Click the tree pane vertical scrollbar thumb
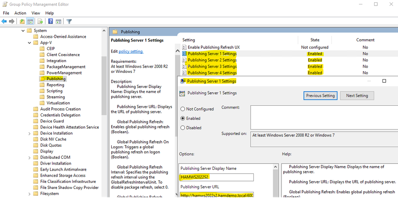 [x=104, y=85]
